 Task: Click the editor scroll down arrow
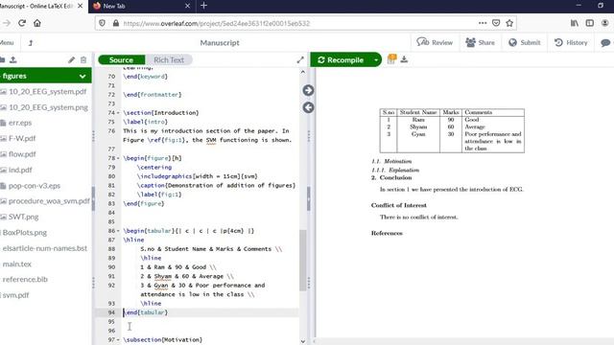pos(303,341)
